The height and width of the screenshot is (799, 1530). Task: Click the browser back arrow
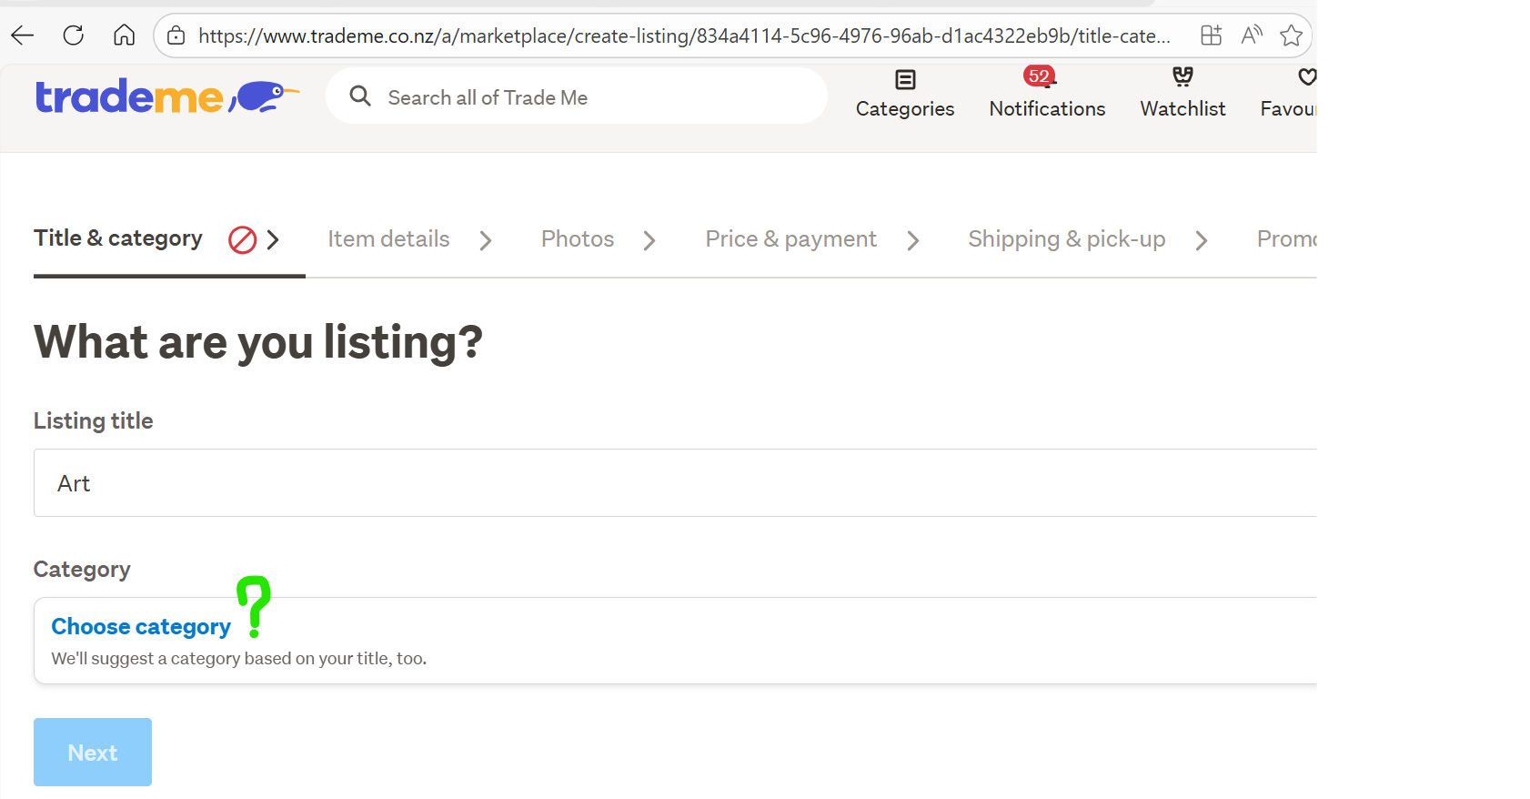[23, 35]
